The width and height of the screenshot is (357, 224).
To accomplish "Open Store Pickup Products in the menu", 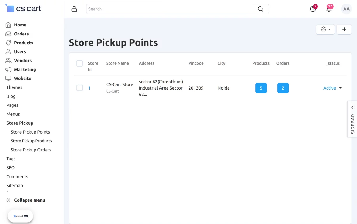I will (31, 141).
